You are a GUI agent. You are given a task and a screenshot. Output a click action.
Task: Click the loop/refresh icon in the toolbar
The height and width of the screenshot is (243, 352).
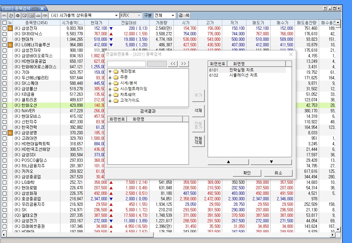pos(31,16)
